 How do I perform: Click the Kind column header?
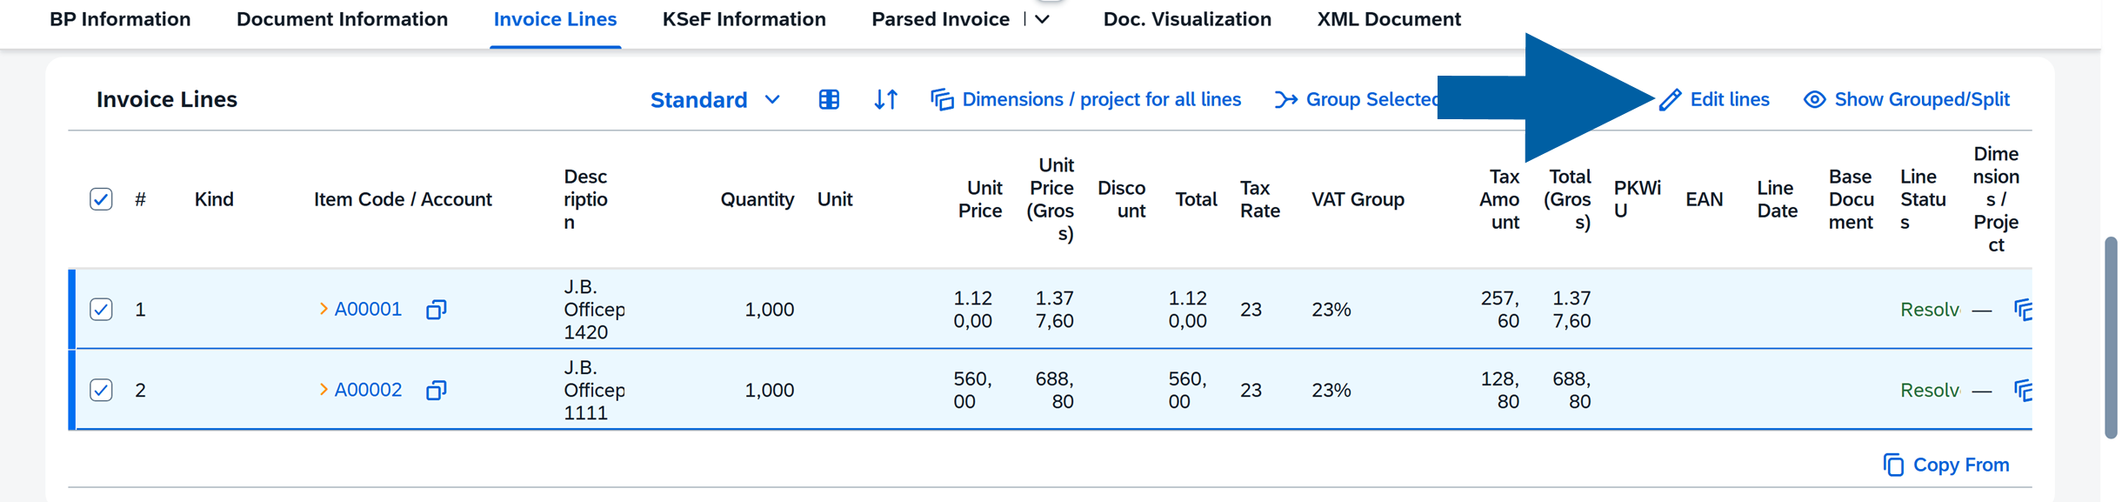(214, 199)
